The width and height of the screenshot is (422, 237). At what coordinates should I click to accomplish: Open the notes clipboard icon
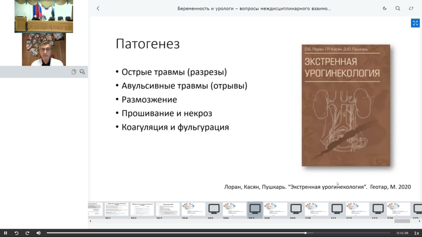click(x=74, y=72)
